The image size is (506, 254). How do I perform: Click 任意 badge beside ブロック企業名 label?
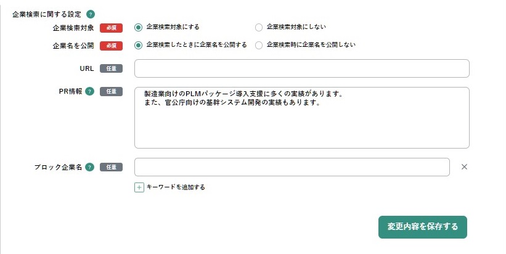pyautogui.click(x=111, y=167)
